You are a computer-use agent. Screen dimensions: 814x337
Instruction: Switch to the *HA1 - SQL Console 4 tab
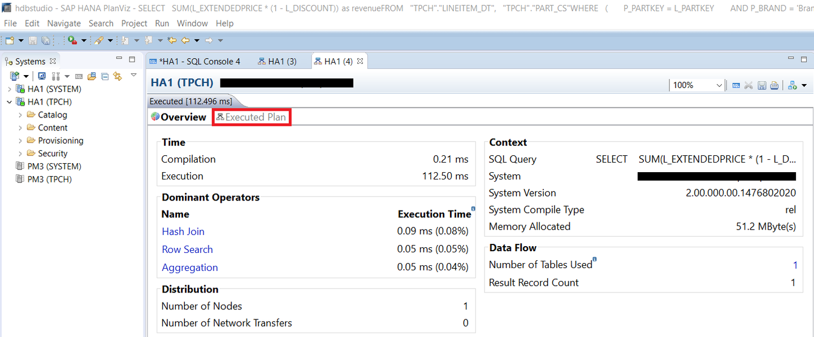click(194, 62)
